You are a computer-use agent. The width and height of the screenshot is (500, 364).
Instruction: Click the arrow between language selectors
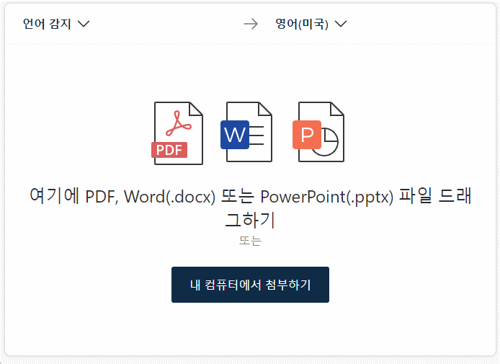251,24
